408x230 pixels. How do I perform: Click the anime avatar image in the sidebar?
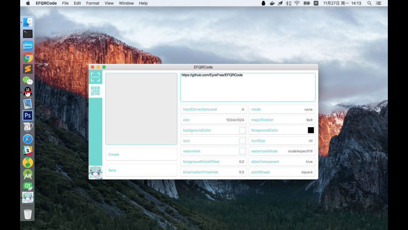coord(95,172)
